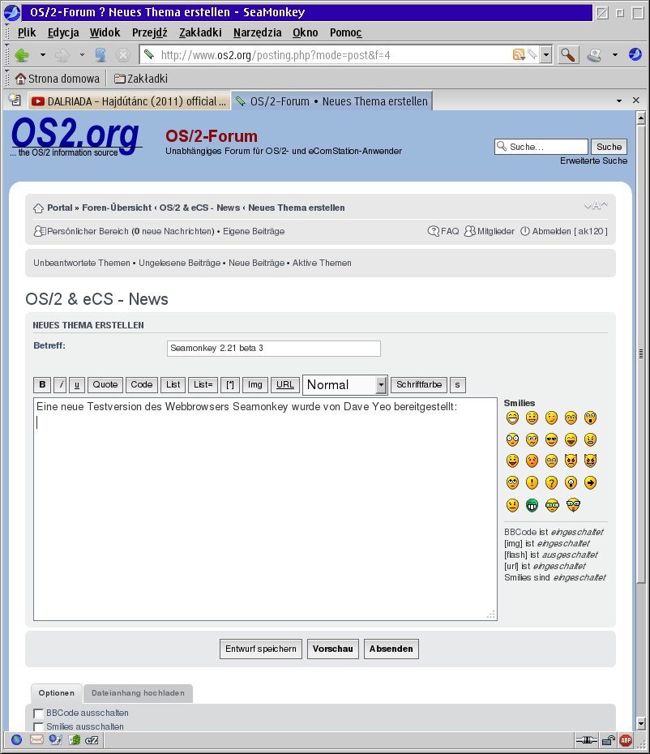Switch to Dateianhang hochladen tab

(138, 693)
